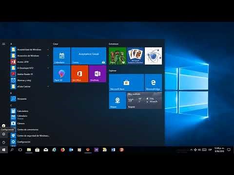The width and height of the screenshot is (234, 175).
Task: Click the settings gear in the left rail
Action: coord(3,134)
